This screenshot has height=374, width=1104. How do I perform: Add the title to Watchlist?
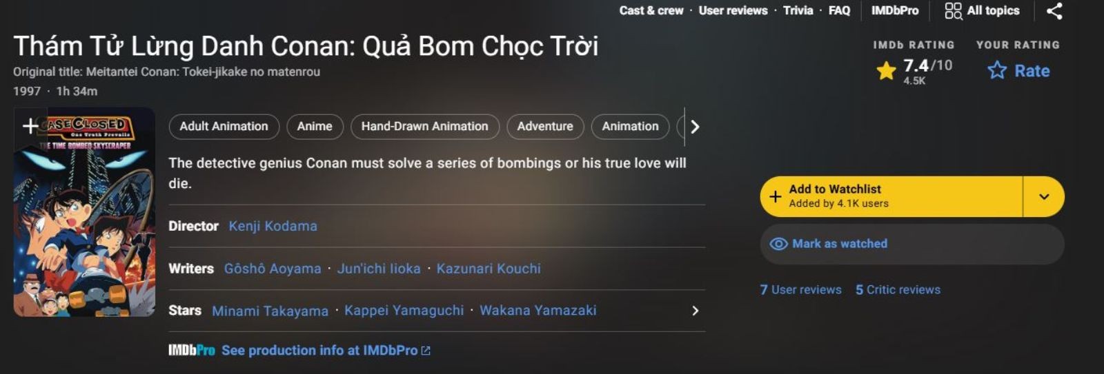pos(890,196)
